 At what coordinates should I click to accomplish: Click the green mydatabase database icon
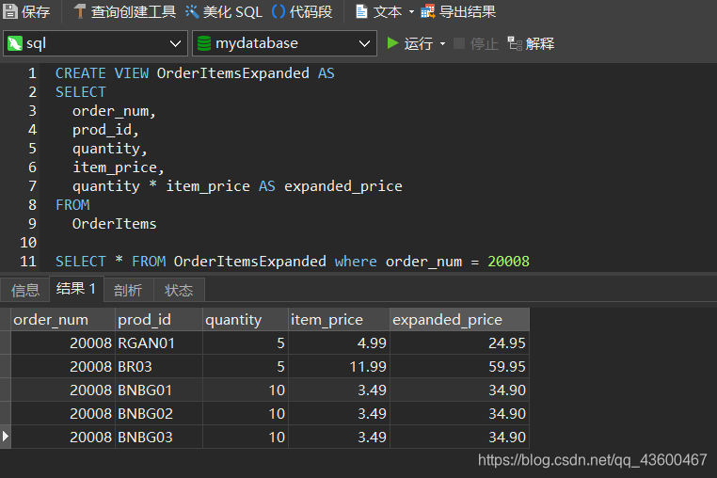click(x=204, y=43)
